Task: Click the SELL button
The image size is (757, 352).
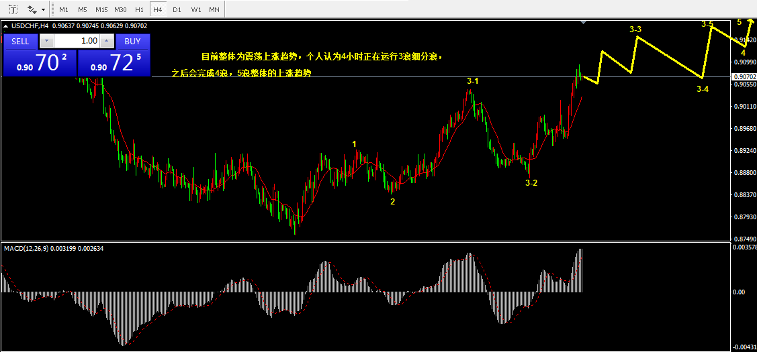Action: point(20,41)
